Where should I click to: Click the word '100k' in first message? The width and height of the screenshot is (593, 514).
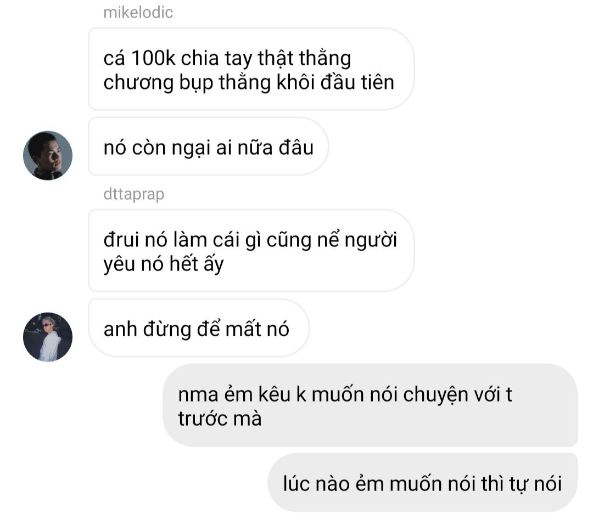pyautogui.click(x=153, y=58)
